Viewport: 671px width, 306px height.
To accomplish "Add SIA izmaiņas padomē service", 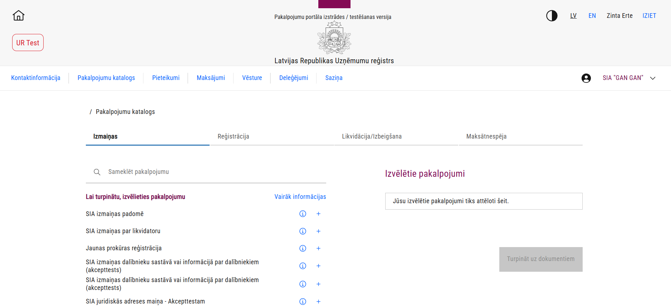I will (x=318, y=214).
